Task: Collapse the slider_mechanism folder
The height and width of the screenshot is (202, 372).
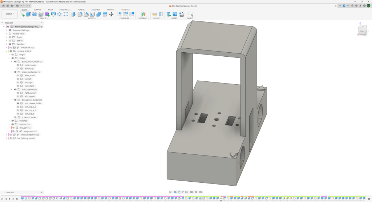Action: (x=12, y=72)
